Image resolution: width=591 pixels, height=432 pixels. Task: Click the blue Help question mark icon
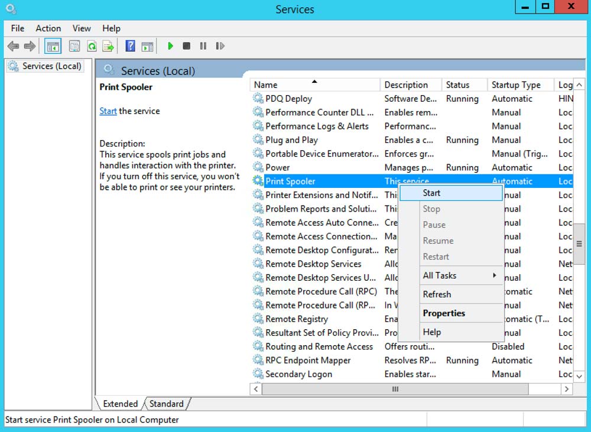131,46
